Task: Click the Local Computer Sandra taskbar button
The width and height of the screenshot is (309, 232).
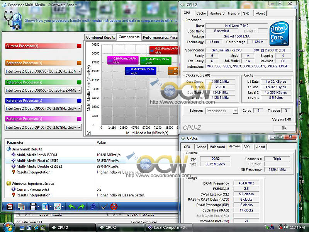Action: tap(170, 228)
